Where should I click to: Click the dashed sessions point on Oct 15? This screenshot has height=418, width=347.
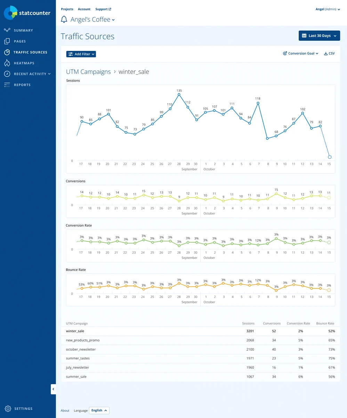(329, 157)
